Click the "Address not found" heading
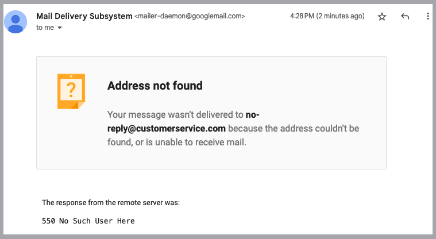The image size is (436, 239). [155, 86]
